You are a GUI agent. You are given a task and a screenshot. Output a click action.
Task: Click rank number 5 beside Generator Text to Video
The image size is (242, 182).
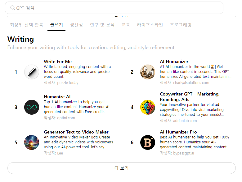pos(16,142)
